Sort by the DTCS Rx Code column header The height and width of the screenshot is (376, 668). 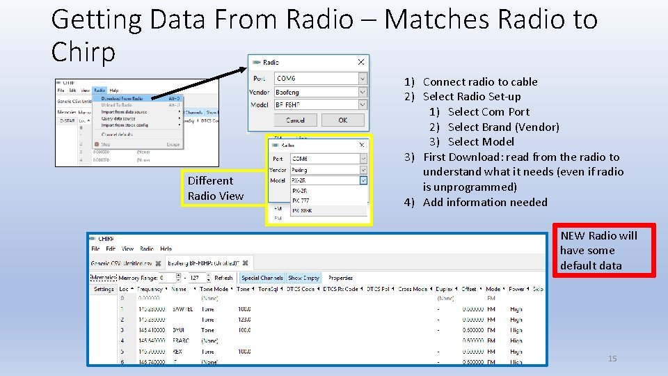click(x=343, y=289)
